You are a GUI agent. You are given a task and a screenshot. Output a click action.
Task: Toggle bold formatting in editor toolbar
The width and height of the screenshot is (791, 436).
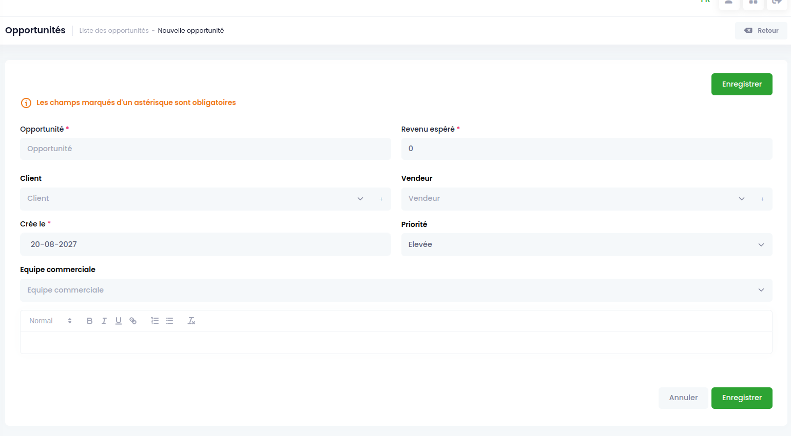(x=90, y=321)
